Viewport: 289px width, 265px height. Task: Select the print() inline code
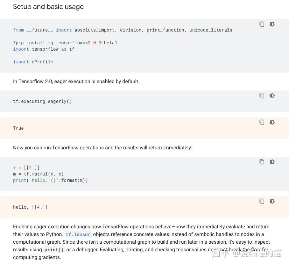54,249
